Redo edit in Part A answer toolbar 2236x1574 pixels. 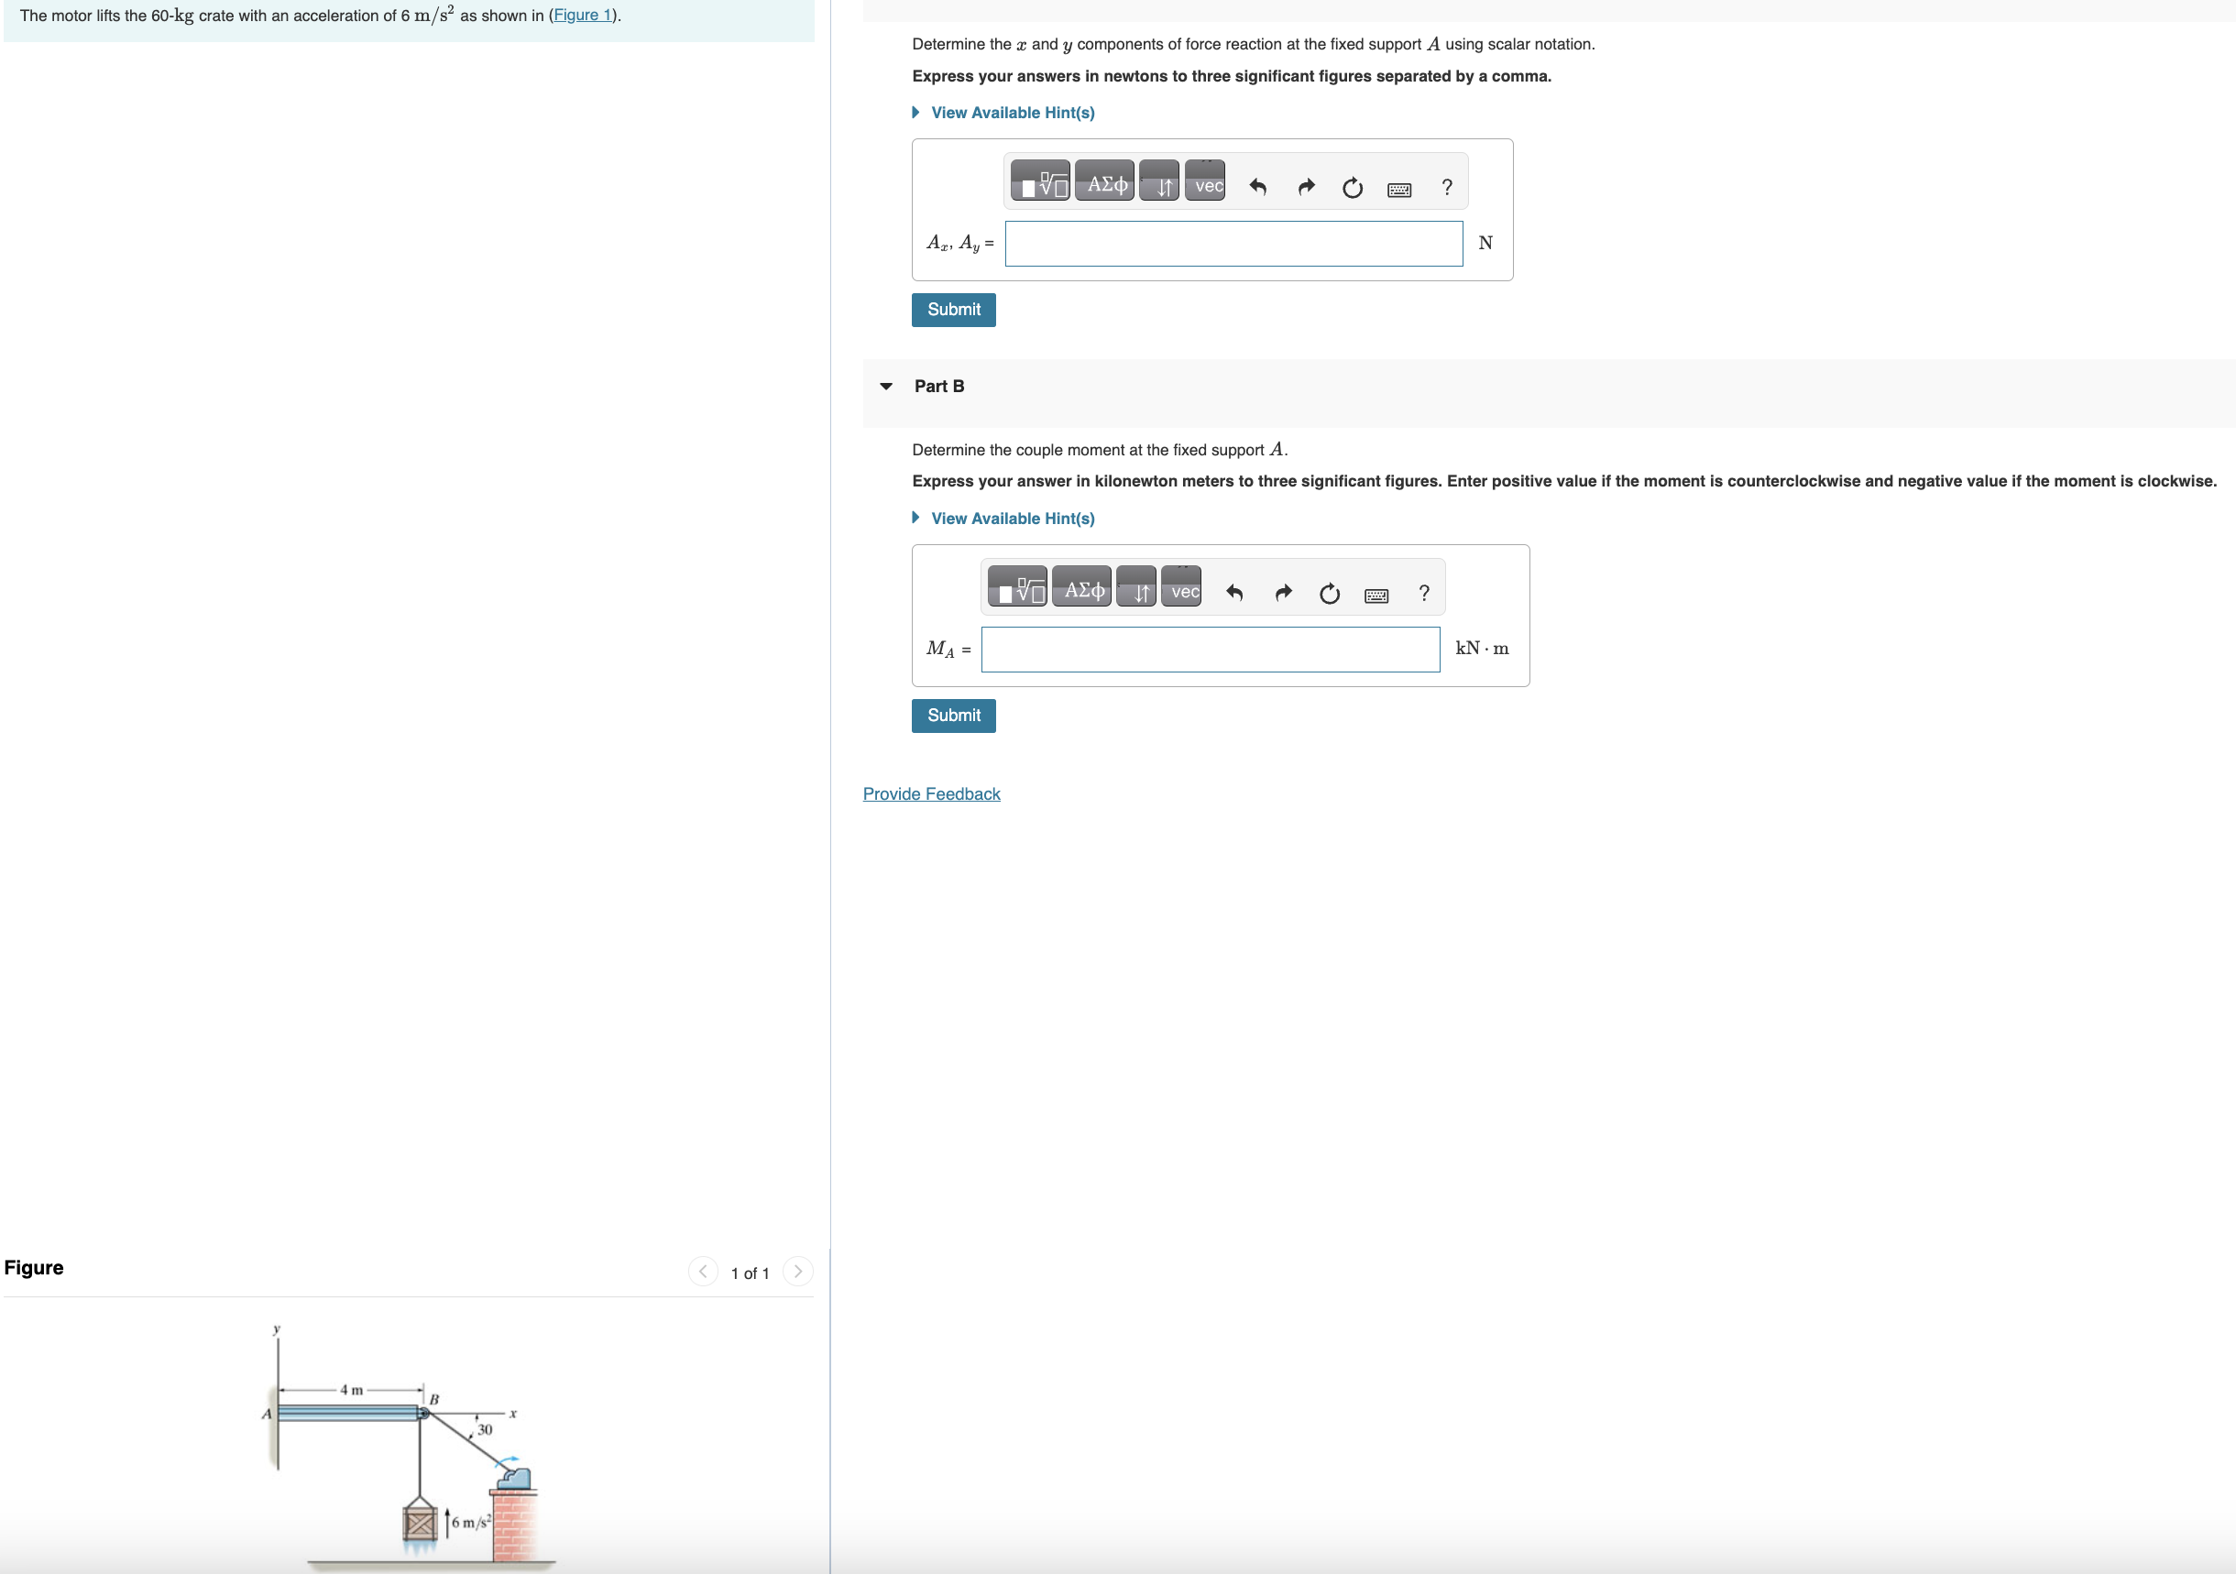coord(1306,187)
